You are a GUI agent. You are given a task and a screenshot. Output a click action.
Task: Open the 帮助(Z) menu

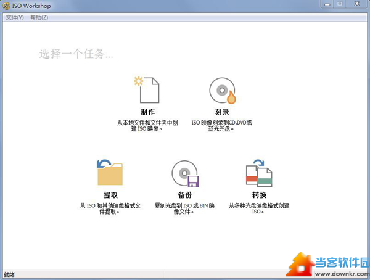click(39, 17)
